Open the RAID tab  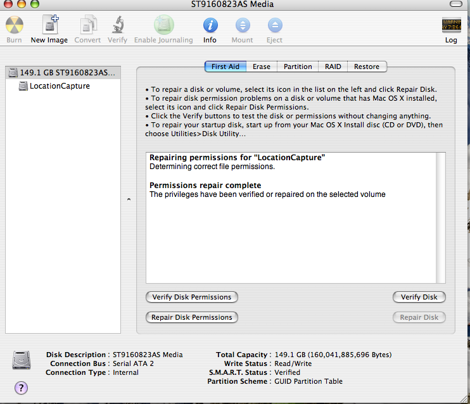333,66
